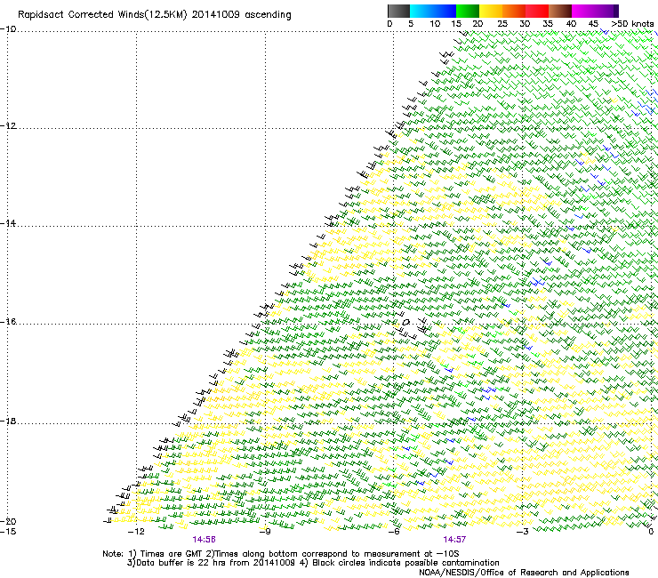Click the '-12' longitude label on bottom axis
658x578 pixels.
point(136,532)
